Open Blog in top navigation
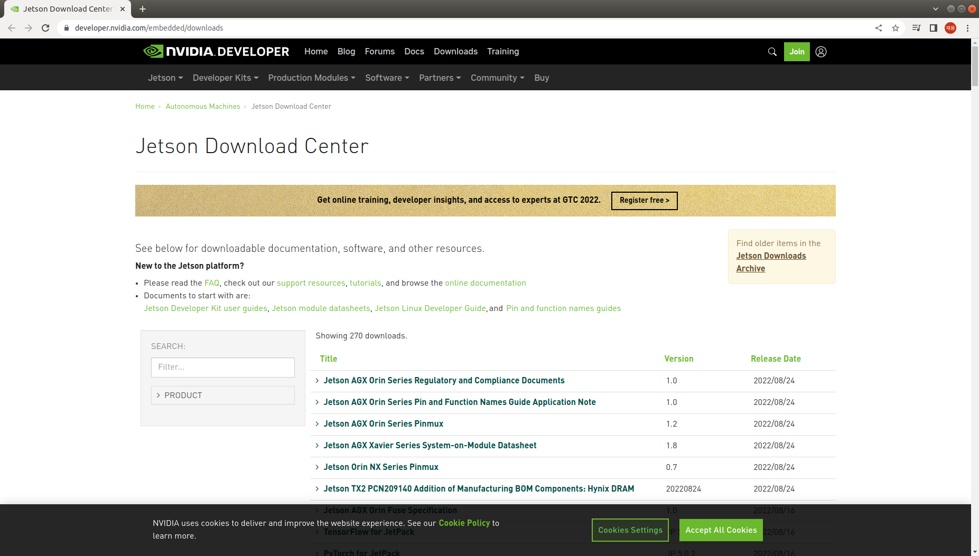979x556 pixels. [x=346, y=51]
